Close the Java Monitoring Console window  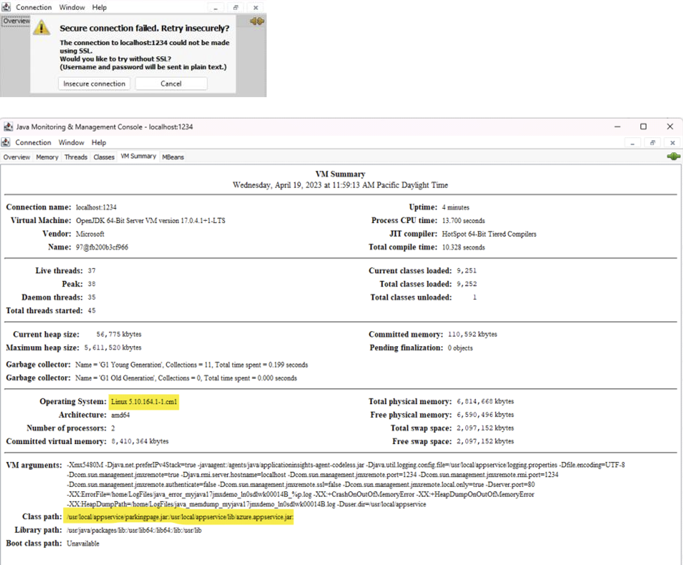point(670,127)
